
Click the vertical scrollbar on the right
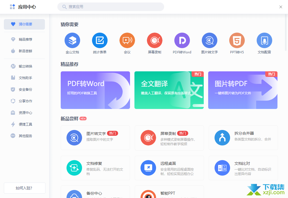pyautogui.click(x=286, y=33)
